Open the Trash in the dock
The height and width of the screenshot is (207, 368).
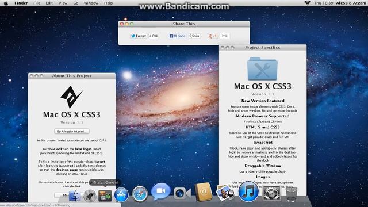click(x=292, y=194)
